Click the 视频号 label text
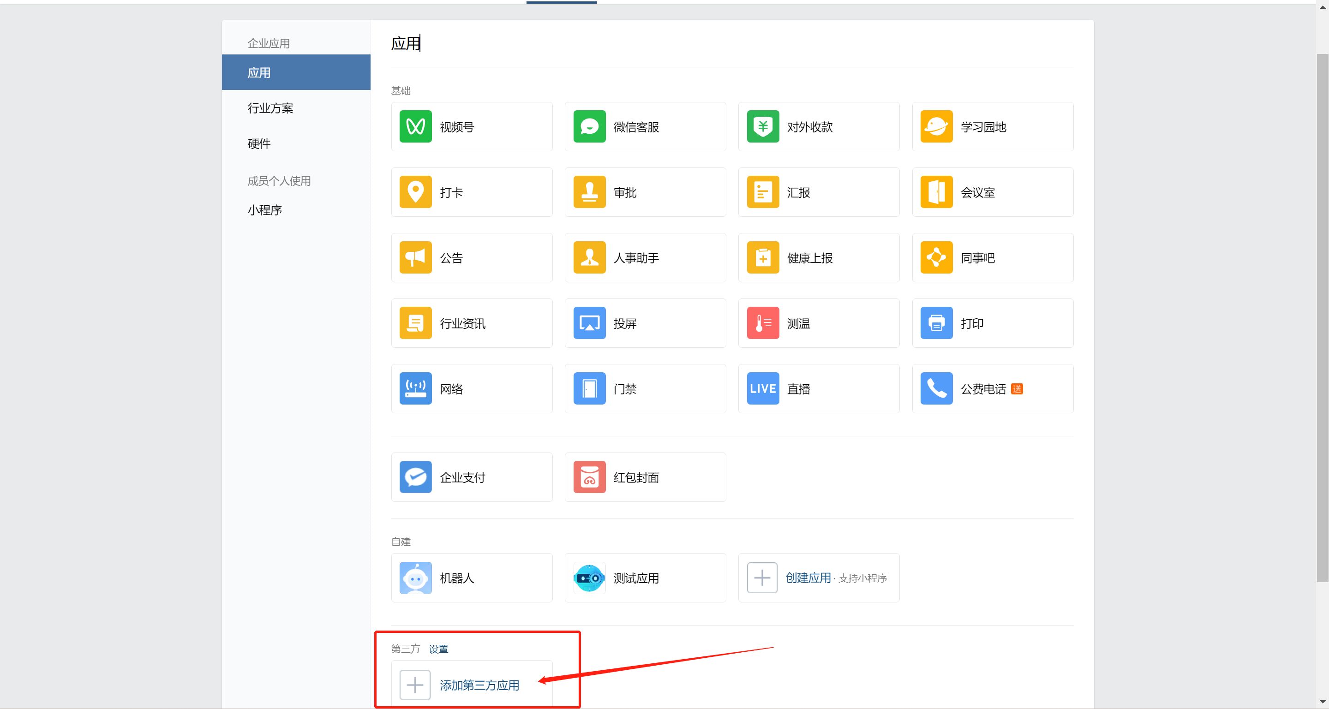 tap(456, 127)
